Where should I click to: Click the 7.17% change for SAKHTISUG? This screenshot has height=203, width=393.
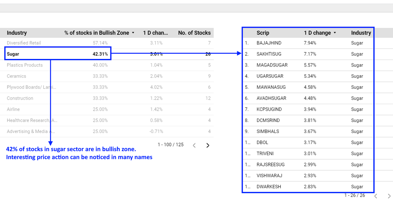click(x=310, y=54)
